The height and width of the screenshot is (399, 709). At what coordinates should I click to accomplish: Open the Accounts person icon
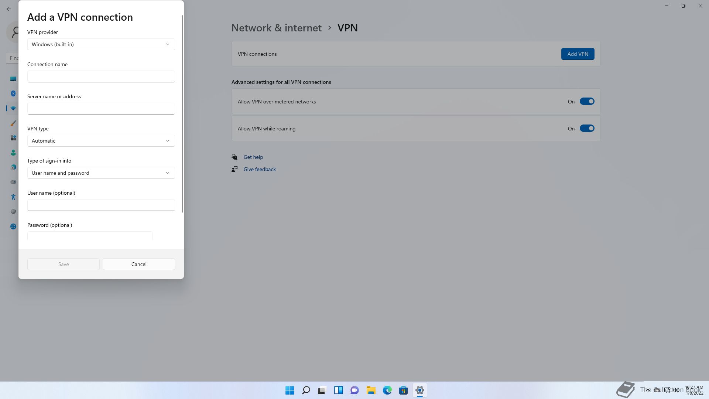[13, 153]
